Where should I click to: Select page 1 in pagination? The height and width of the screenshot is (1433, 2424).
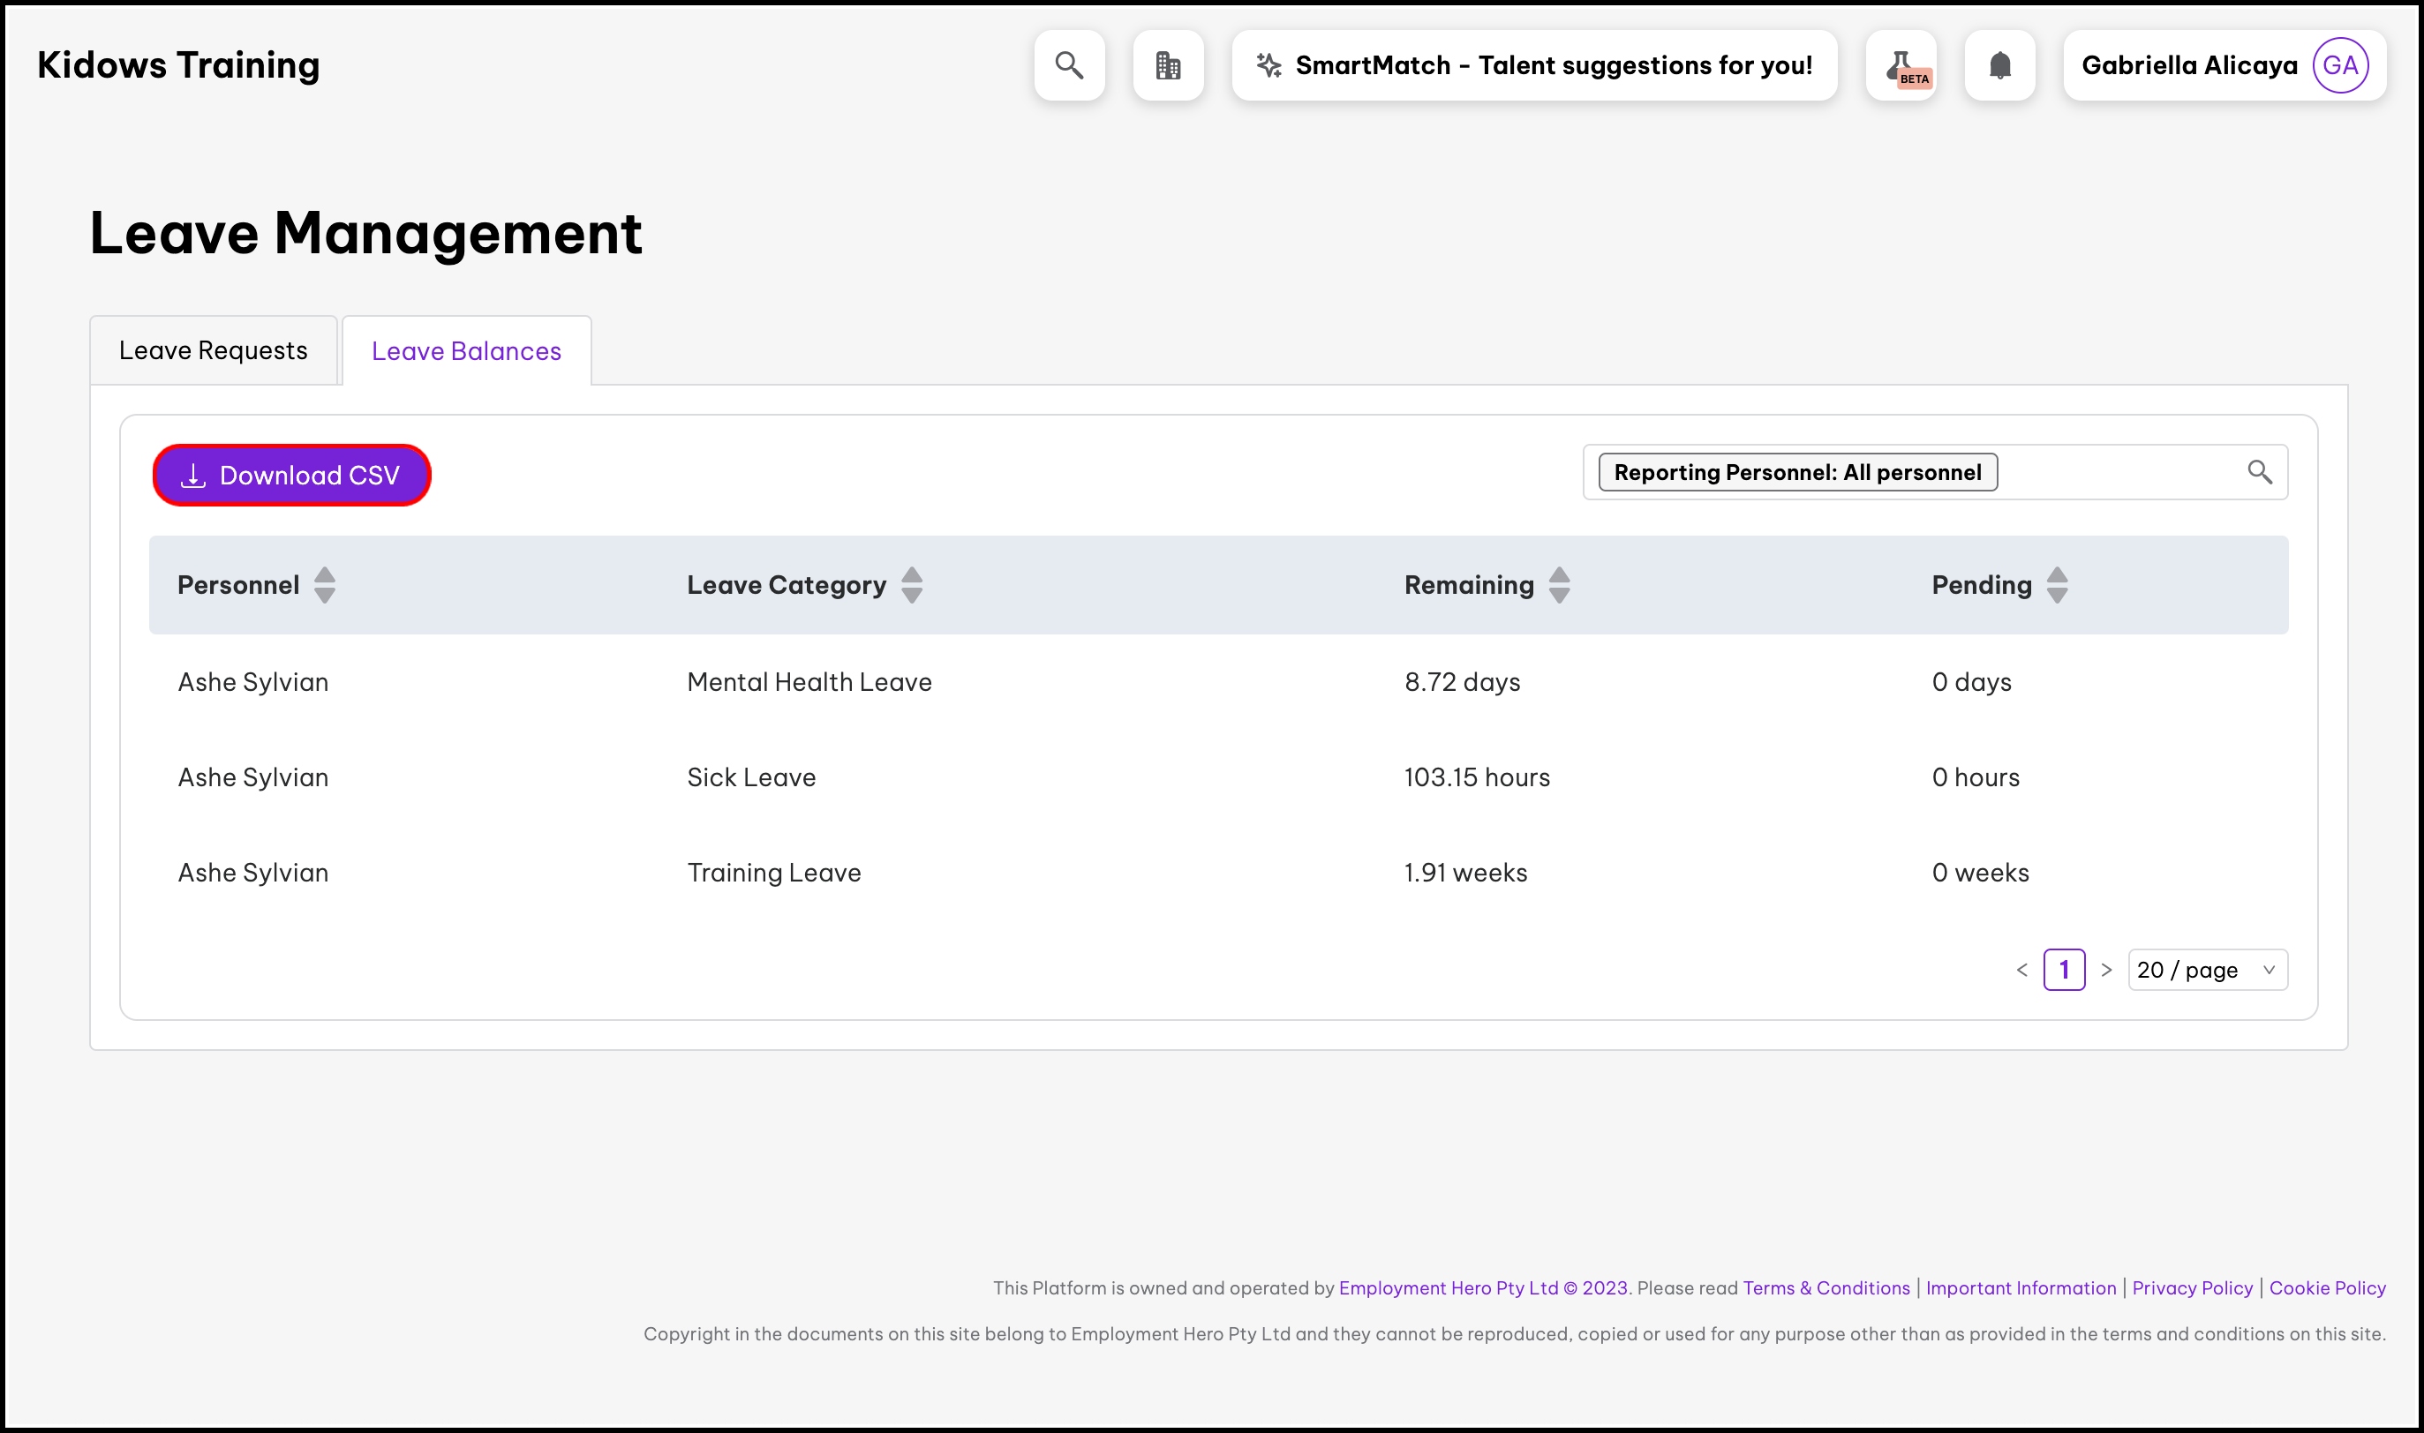[x=2064, y=970]
